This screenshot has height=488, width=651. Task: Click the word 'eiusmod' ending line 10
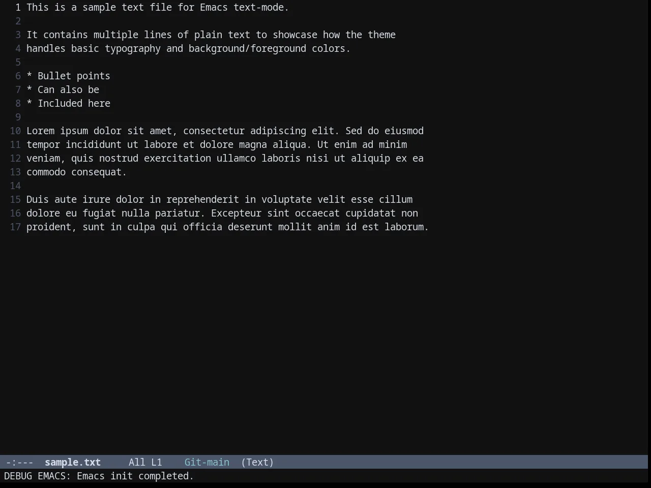coord(404,131)
